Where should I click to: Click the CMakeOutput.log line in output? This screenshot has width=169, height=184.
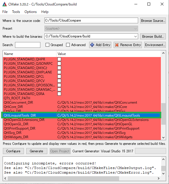[x=80, y=168]
